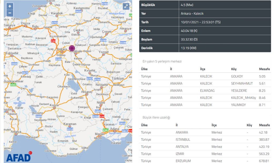Click the D260 road shield near Gölbaşı
274x163 pixels.
(x=59, y=59)
